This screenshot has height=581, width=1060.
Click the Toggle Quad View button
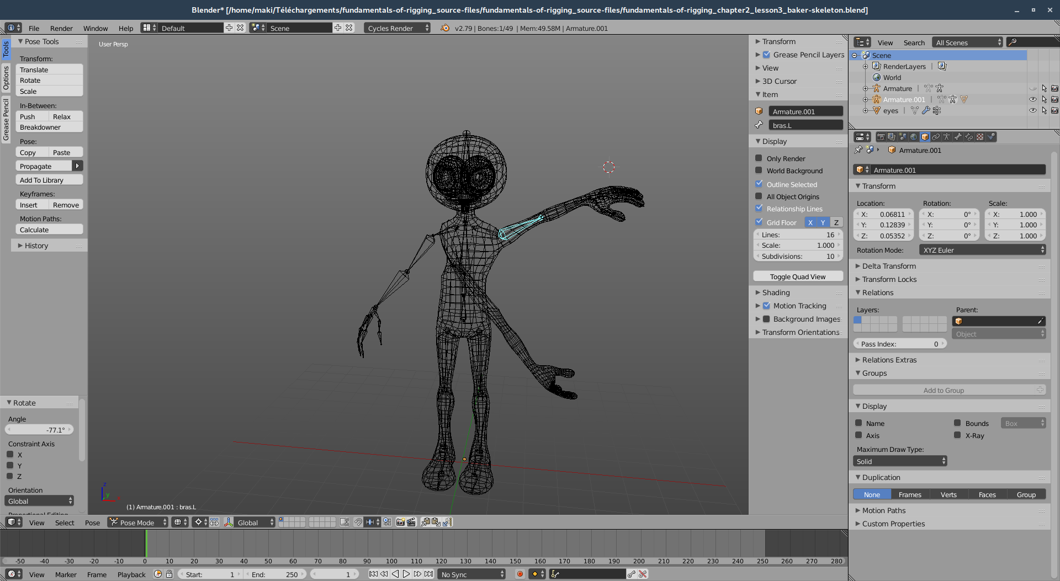(798, 276)
